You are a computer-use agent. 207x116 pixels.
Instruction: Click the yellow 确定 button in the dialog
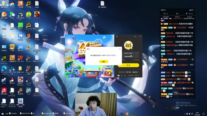[103, 62]
